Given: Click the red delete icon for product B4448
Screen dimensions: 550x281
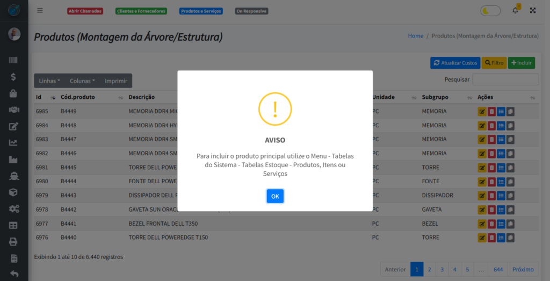Looking at the screenshot, I should [491, 126].
